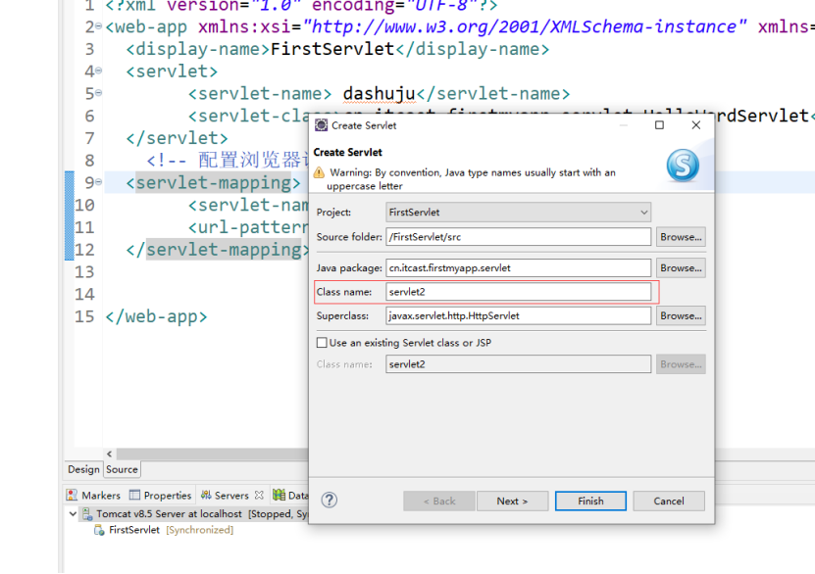Click the FirstServlet display-name text
Viewport: 815px width, 574px height.
332,49
